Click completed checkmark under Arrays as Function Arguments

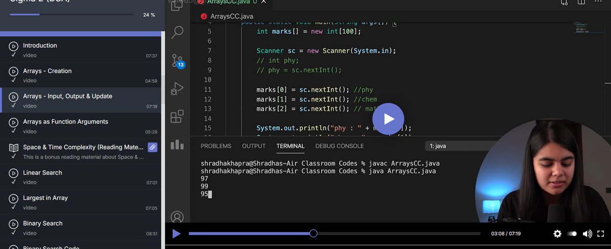(x=14, y=131)
